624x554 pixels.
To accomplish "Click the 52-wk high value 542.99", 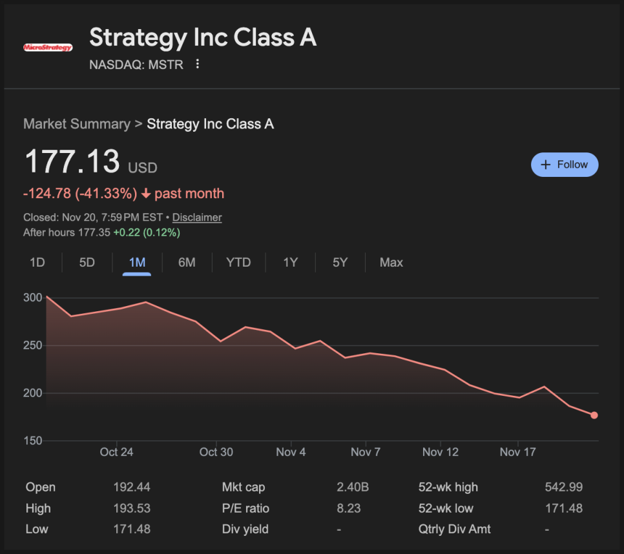I will 564,487.
